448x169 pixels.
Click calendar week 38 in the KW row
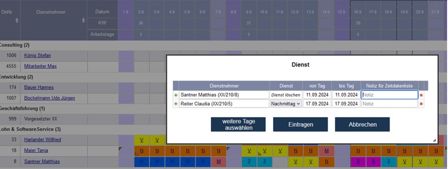pos(358,23)
